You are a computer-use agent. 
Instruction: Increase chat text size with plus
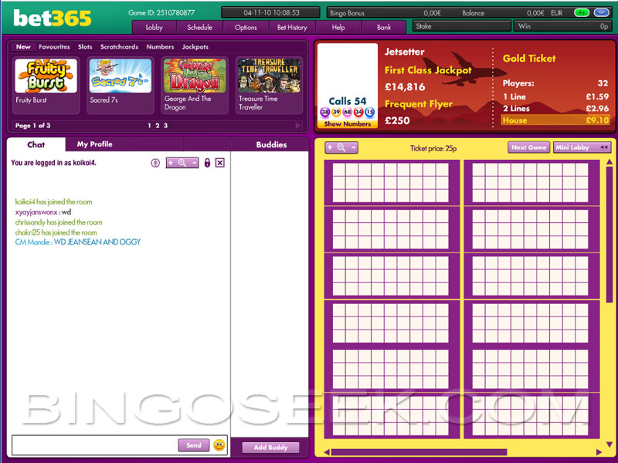coord(171,163)
